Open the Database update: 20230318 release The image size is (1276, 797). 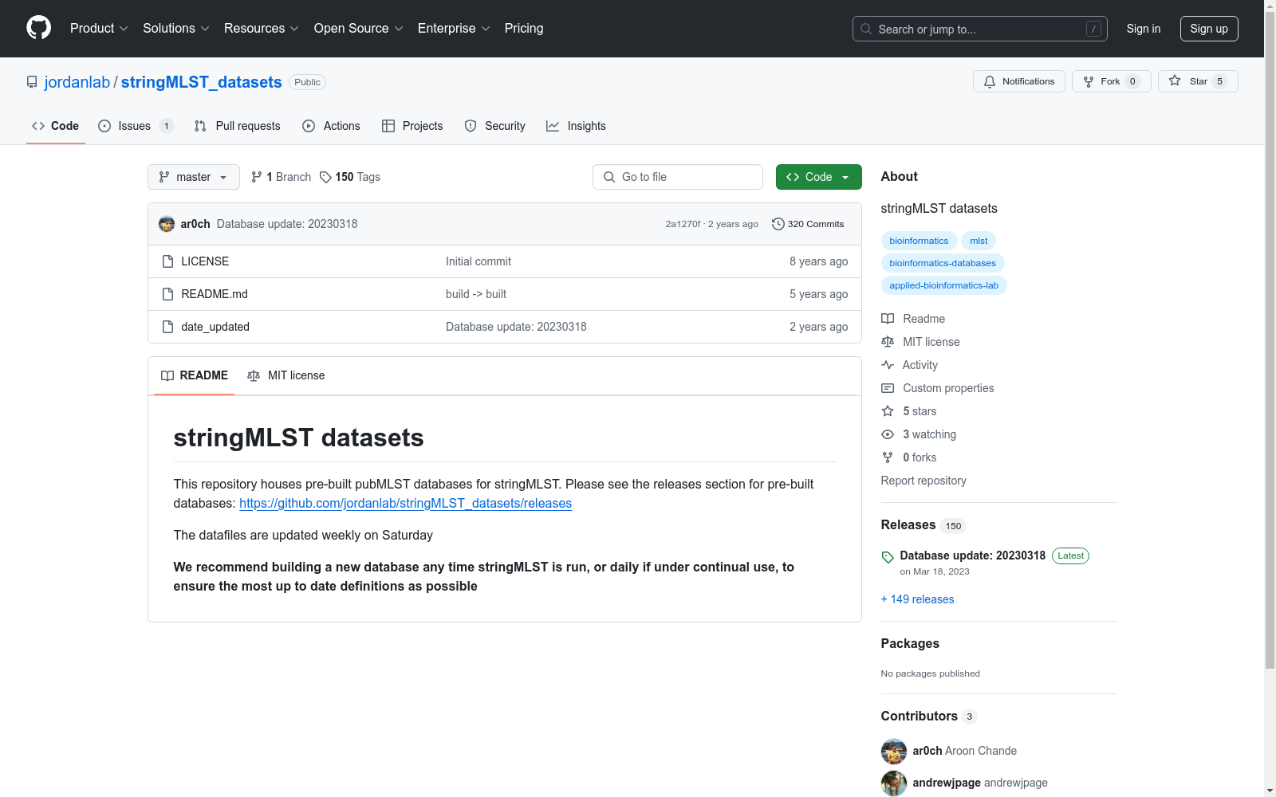[972, 556]
